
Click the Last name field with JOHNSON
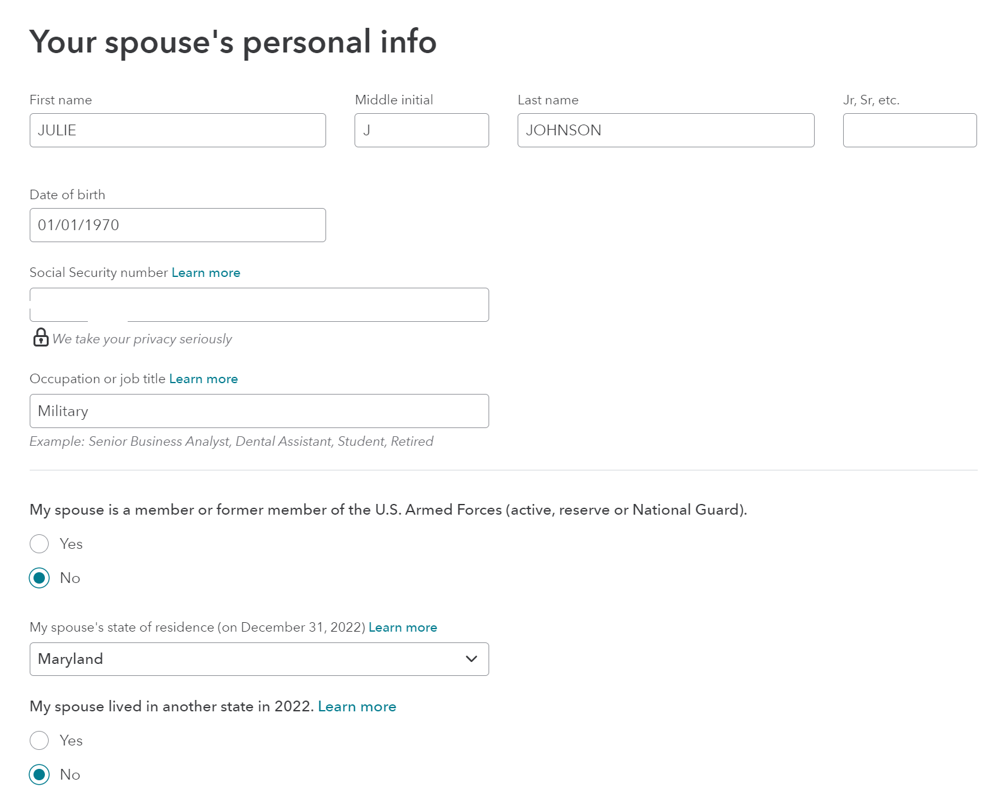tap(666, 130)
